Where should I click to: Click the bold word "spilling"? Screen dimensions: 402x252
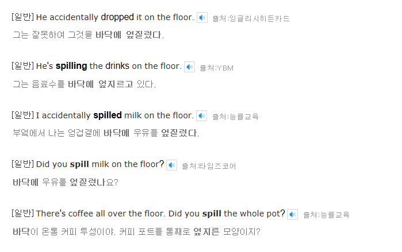click(x=71, y=66)
